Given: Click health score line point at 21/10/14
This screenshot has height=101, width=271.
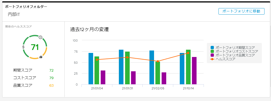Looking at the screenshot, I should click(188, 53).
